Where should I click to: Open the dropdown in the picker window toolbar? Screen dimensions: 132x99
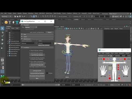(104, 56)
